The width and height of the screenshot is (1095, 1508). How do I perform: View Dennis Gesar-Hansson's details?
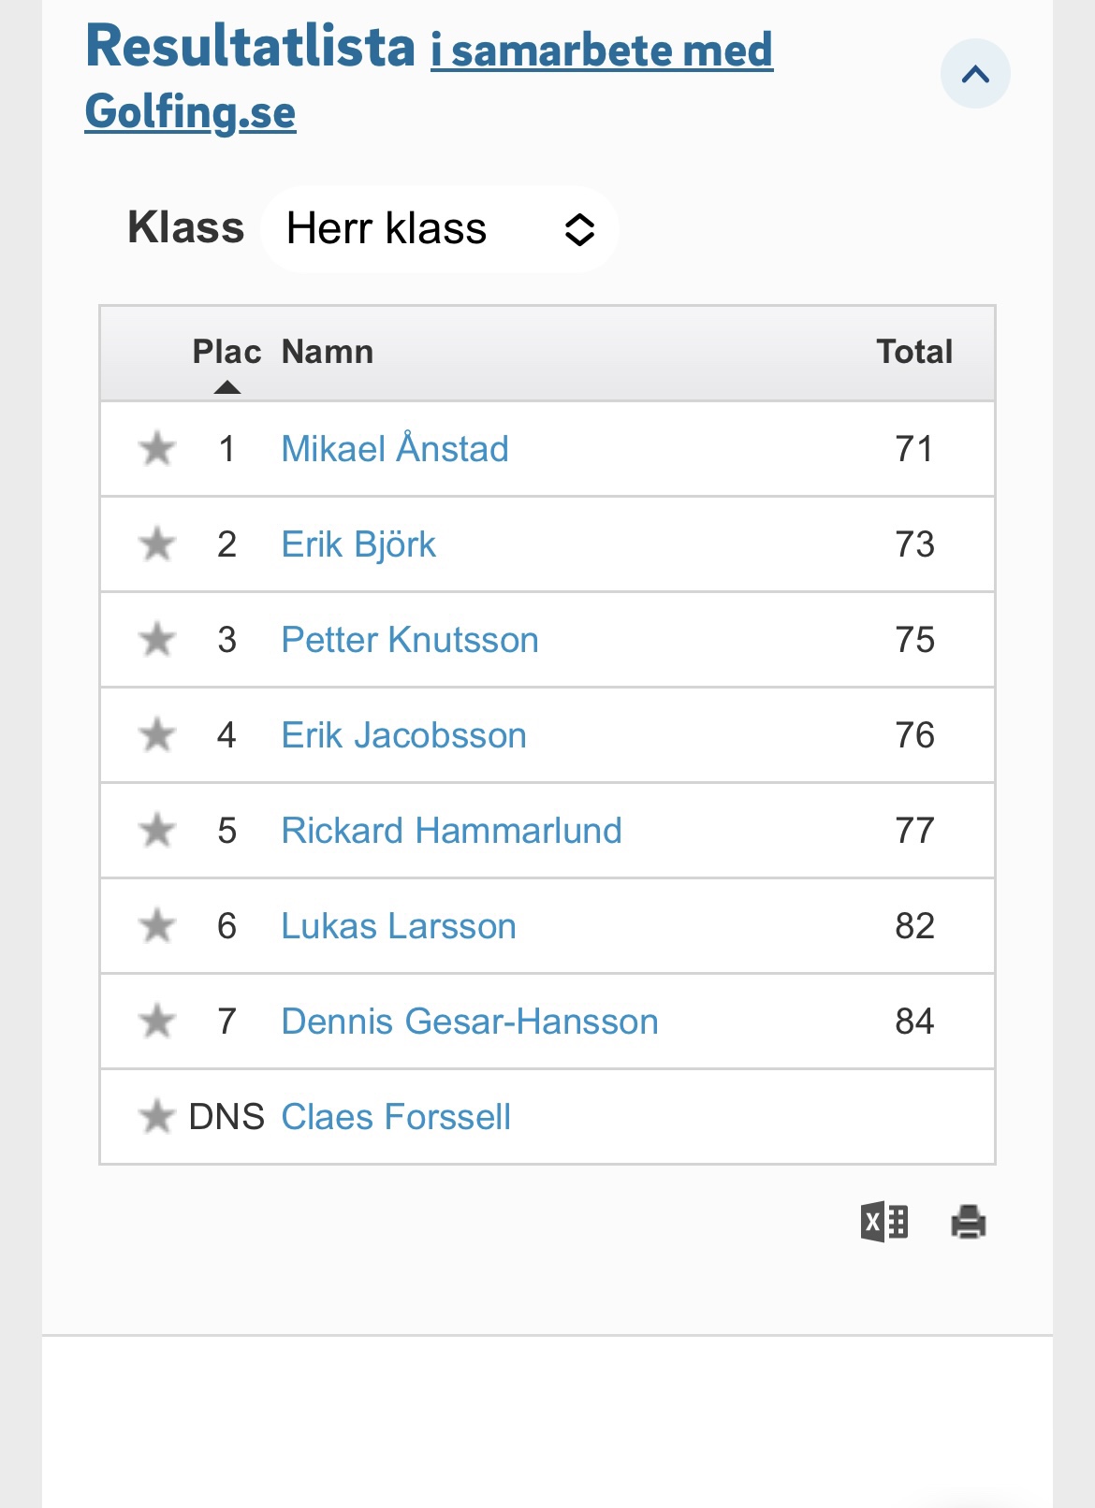[470, 1022]
